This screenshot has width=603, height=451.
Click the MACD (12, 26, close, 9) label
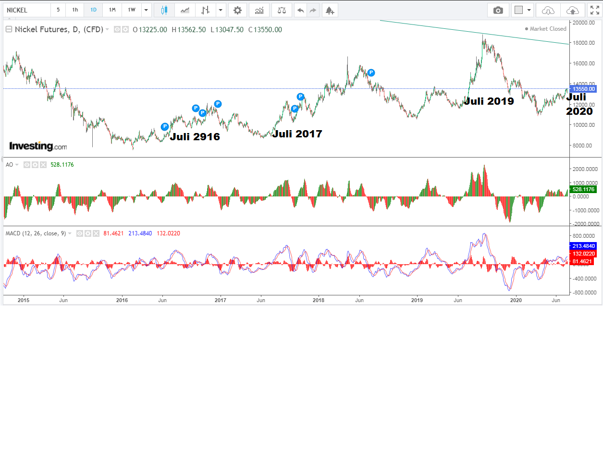pyautogui.click(x=36, y=233)
